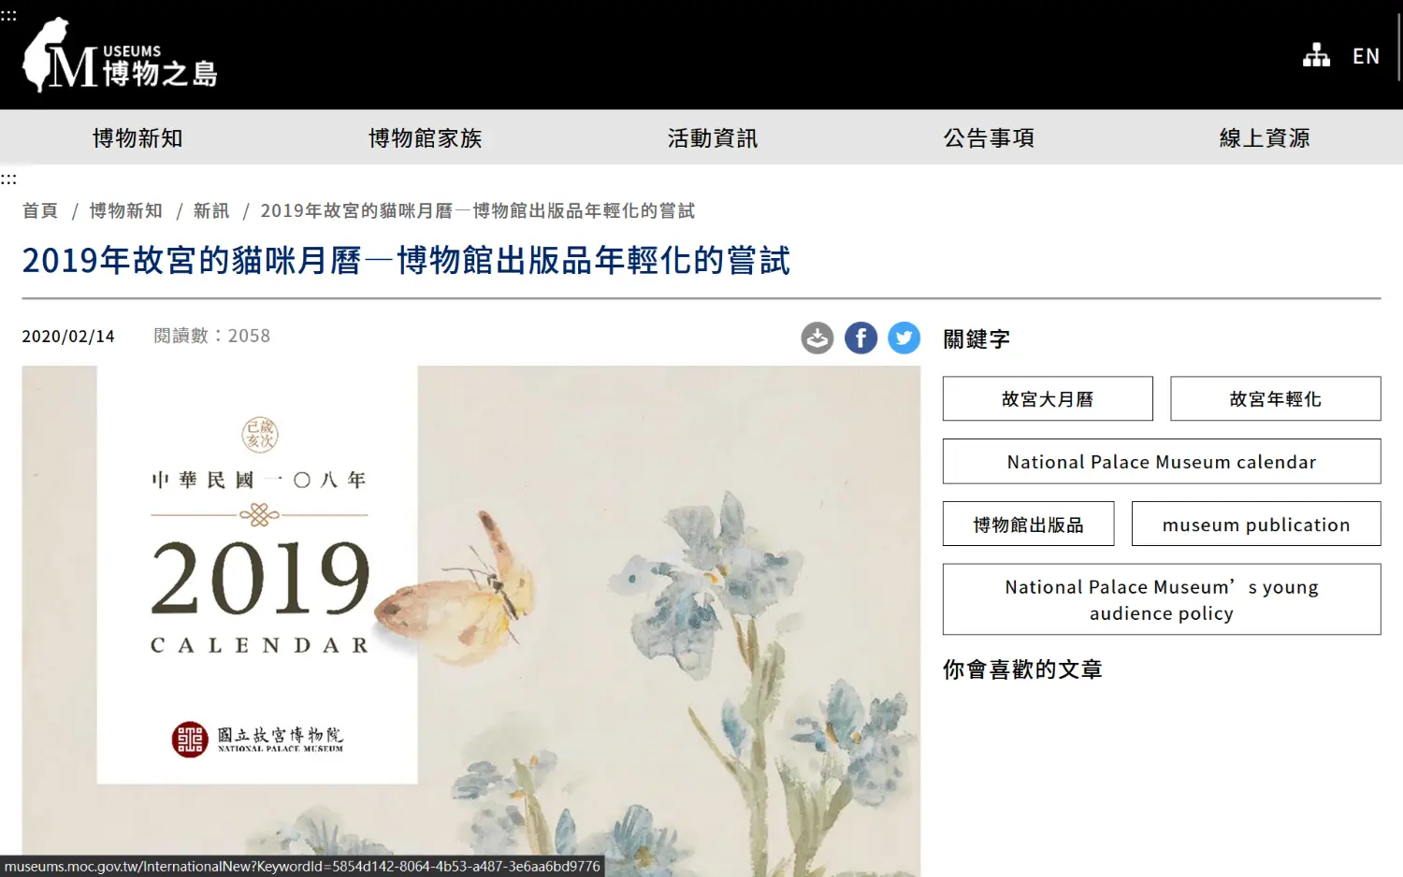1403x877 pixels.
Task: Open the 博物新知 navigation menu
Action: coord(137,138)
